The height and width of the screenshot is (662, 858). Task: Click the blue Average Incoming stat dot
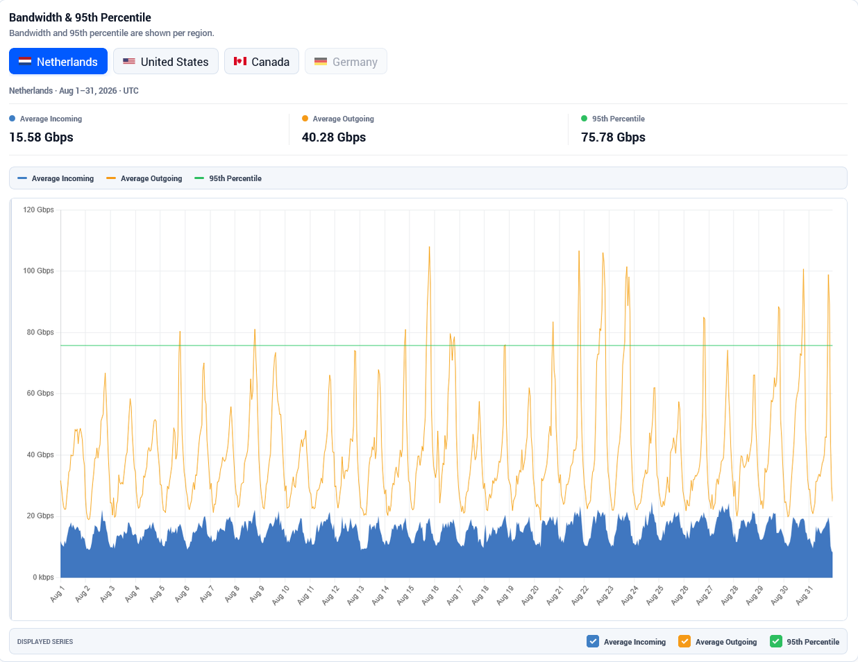tap(12, 119)
